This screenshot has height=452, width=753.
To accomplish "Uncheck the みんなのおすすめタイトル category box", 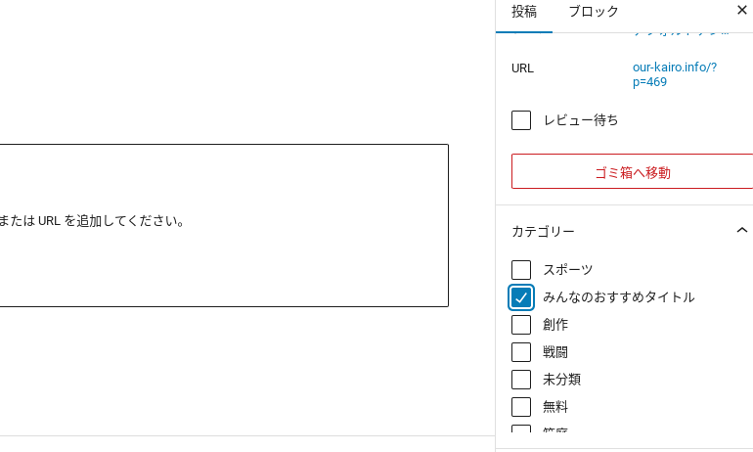I will point(521,297).
